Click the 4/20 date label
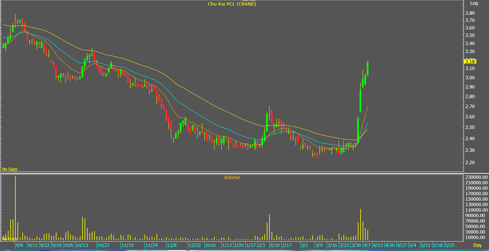The image size is (489, 251). [x=389, y=245]
